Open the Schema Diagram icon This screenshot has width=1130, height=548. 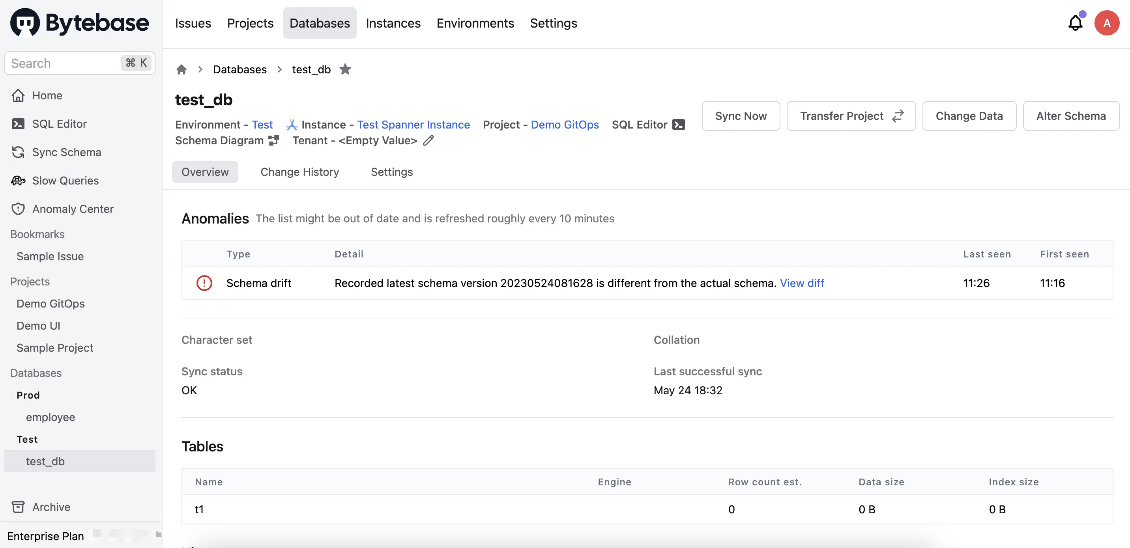tap(274, 140)
